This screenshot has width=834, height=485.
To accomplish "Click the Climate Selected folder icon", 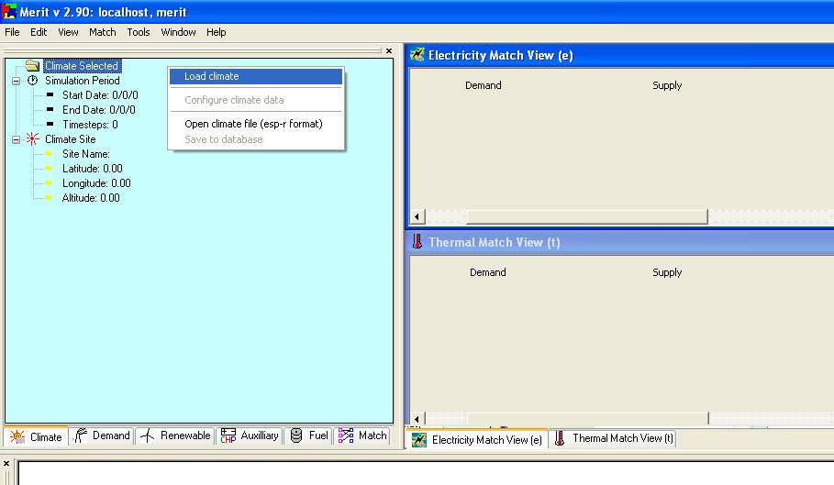I will (x=32, y=66).
